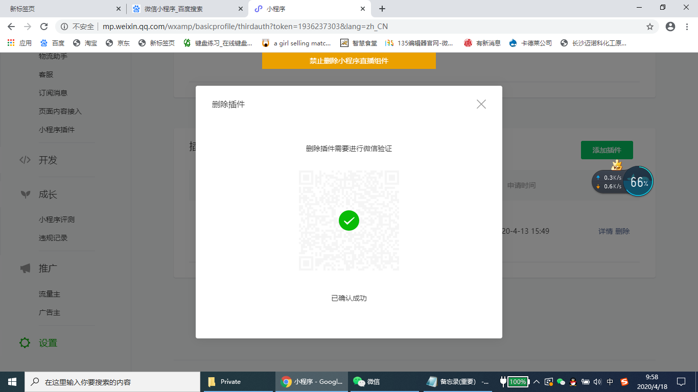Viewport: 698px width, 392px height.
Task: Open the a girl selling matc... bookmark
Action: coord(296,43)
